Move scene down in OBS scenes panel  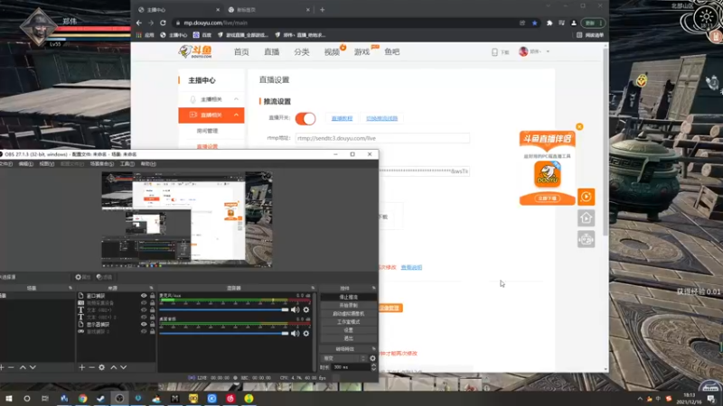click(33, 367)
